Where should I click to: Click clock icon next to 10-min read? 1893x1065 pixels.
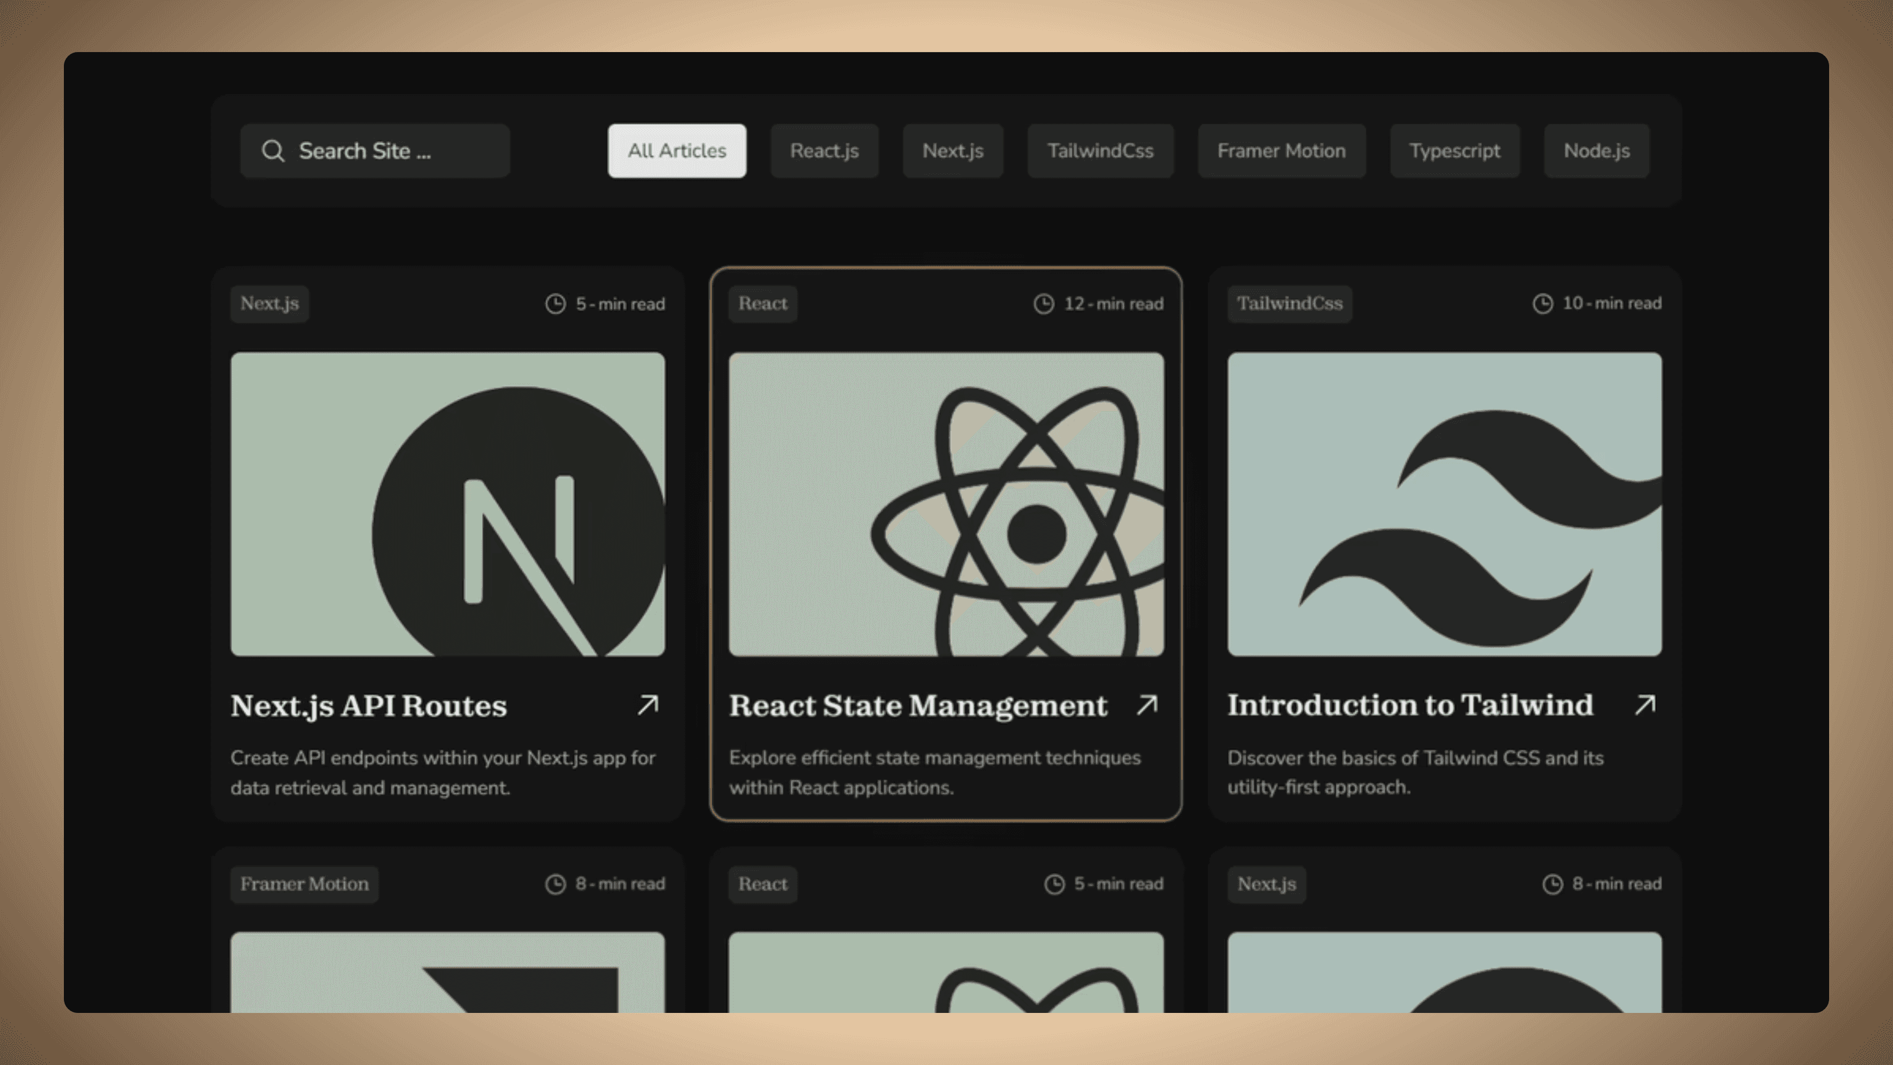1542,304
